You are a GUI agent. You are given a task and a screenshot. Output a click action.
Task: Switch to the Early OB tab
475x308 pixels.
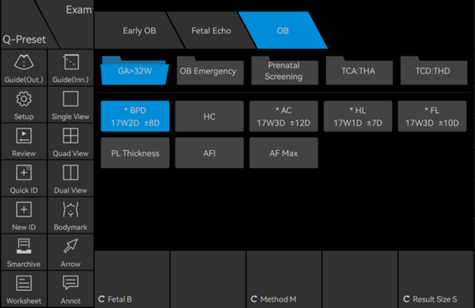click(x=139, y=30)
